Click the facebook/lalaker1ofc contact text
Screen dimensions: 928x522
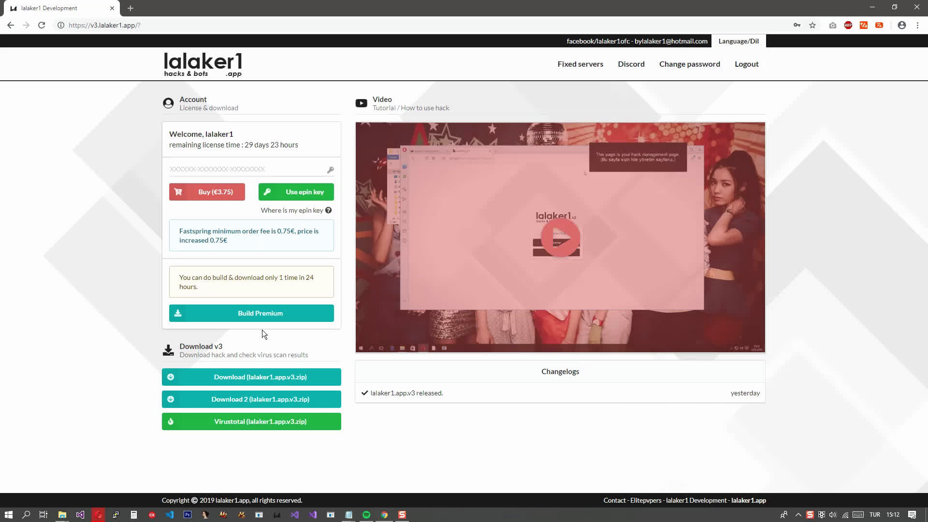click(598, 41)
